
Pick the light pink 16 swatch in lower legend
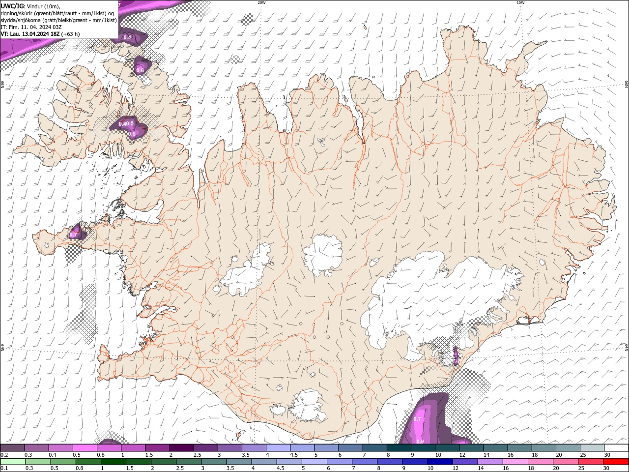pyautogui.click(x=515, y=462)
